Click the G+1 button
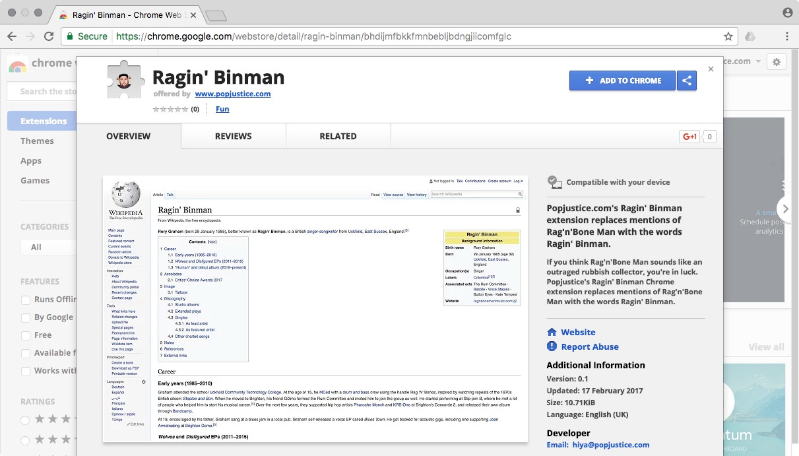Viewport: 799px width, 456px height. [x=689, y=137]
